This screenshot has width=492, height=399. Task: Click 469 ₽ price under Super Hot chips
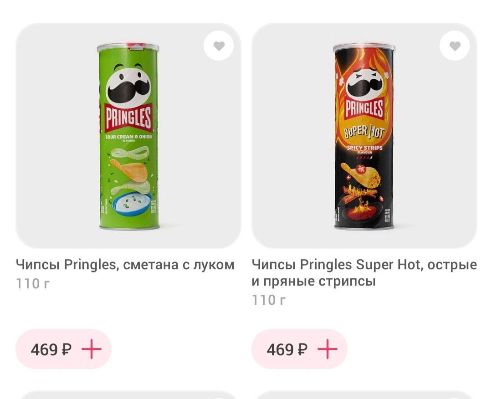tap(287, 349)
